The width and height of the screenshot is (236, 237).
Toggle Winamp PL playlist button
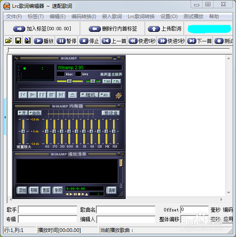tap(117, 81)
